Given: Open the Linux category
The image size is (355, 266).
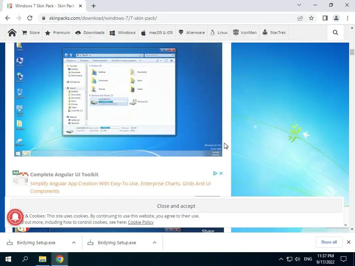Looking at the screenshot, I should point(219,33).
